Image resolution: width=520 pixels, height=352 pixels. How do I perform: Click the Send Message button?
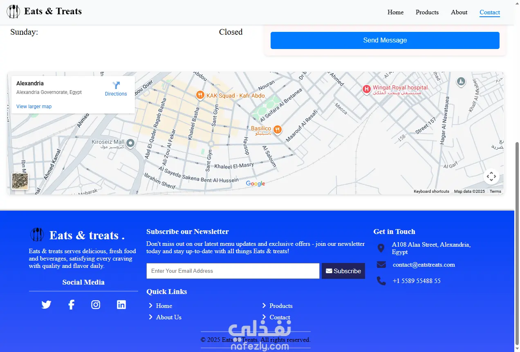(385, 40)
